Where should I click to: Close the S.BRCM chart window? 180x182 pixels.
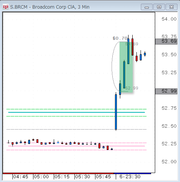[x=171, y=7]
